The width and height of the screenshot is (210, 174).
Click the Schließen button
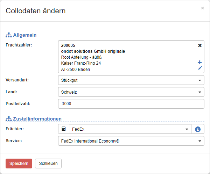[48, 164]
